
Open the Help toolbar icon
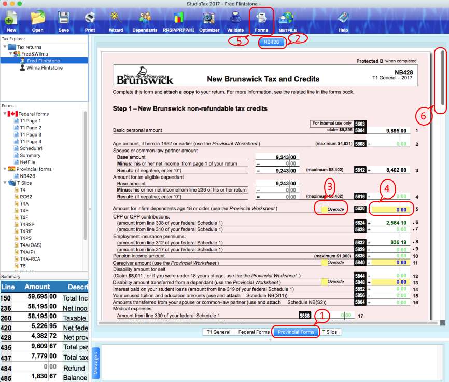(x=343, y=21)
